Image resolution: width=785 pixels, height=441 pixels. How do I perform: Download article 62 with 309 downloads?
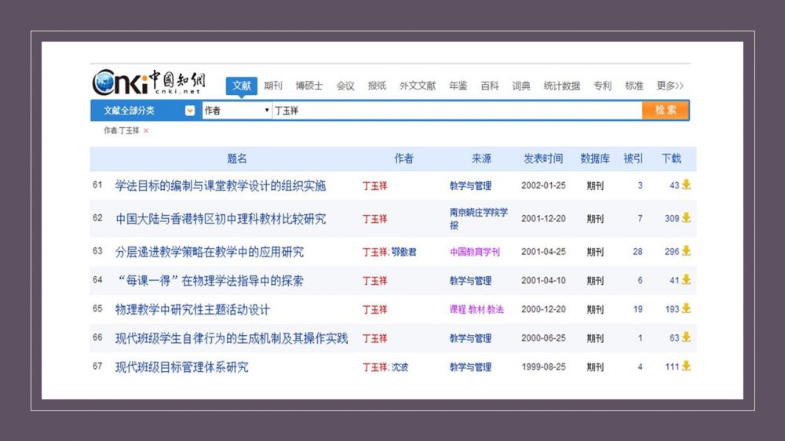tap(686, 218)
